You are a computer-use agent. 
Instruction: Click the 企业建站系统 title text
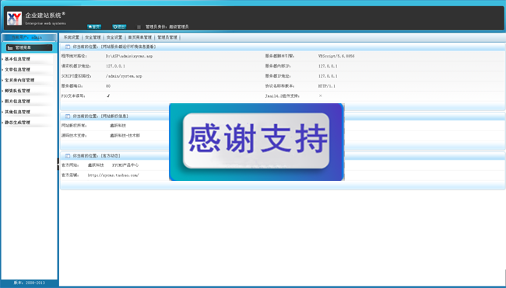pyautogui.click(x=44, y=15)
